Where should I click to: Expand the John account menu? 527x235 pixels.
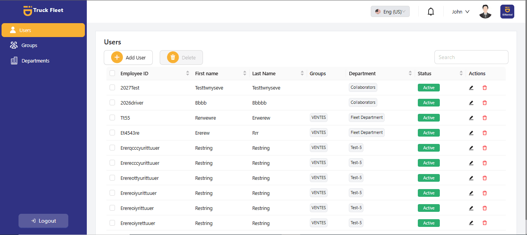pos(461,12)
